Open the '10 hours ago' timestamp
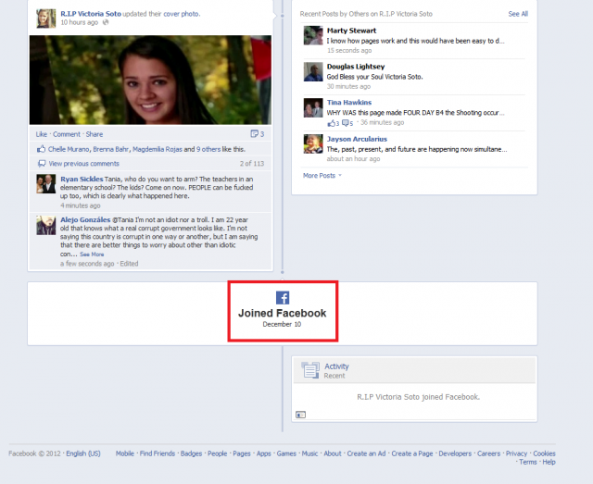593x484 pixels. click(80, 22)
